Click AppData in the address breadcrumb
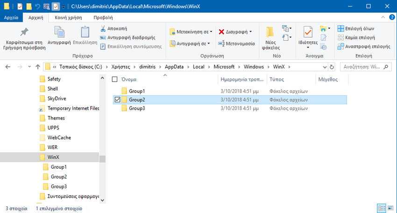This screenshot has height=213, width=397. point(174,67)
